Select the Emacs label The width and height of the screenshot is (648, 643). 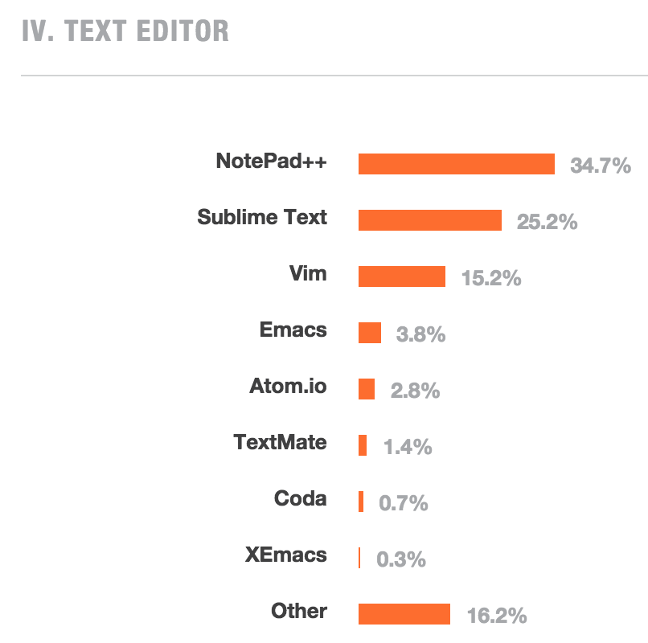(293, 330)
